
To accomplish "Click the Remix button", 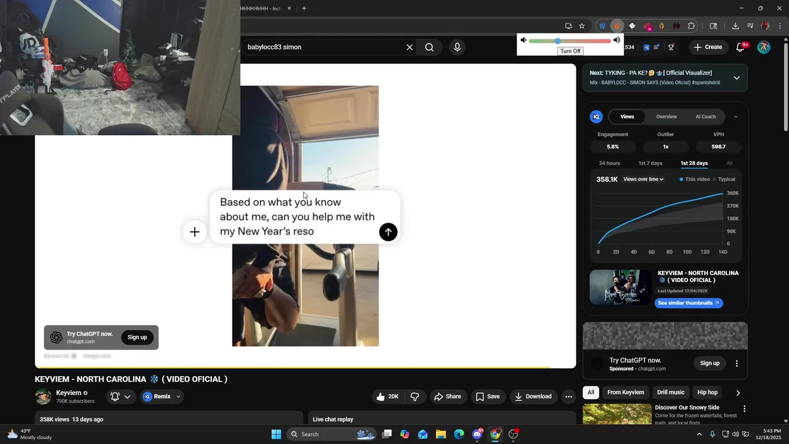I will [x=157, y=397].
